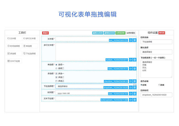This screenshot has width=179, height=126.
Task: Pick the 时间选择框 clock tool
Action: point(14,46)
